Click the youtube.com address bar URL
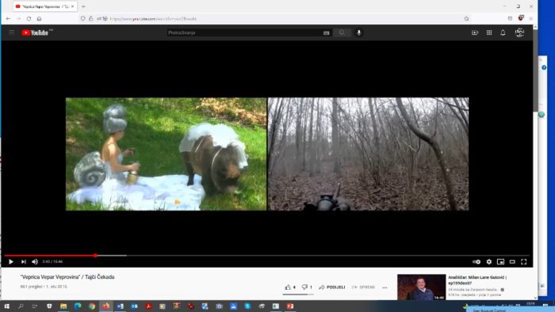Screen dimensions: 555x312 pos(153,19)
